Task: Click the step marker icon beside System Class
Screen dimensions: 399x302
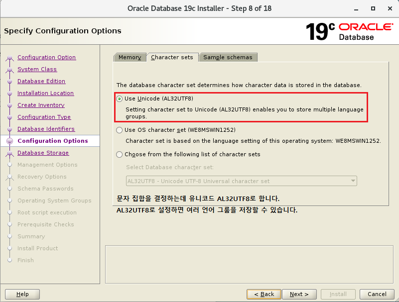Action: (x=9, y=70)
